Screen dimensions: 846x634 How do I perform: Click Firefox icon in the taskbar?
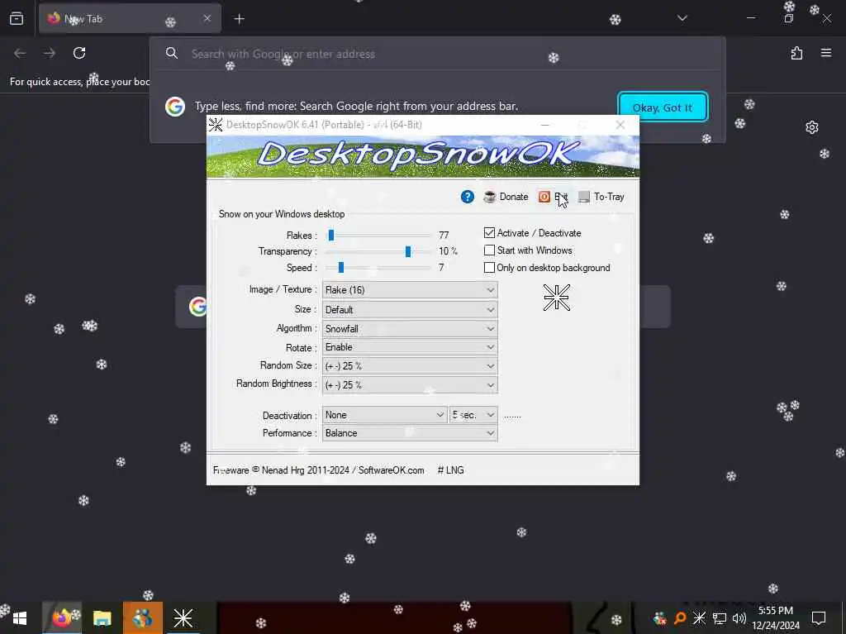(x=62, y=617)
